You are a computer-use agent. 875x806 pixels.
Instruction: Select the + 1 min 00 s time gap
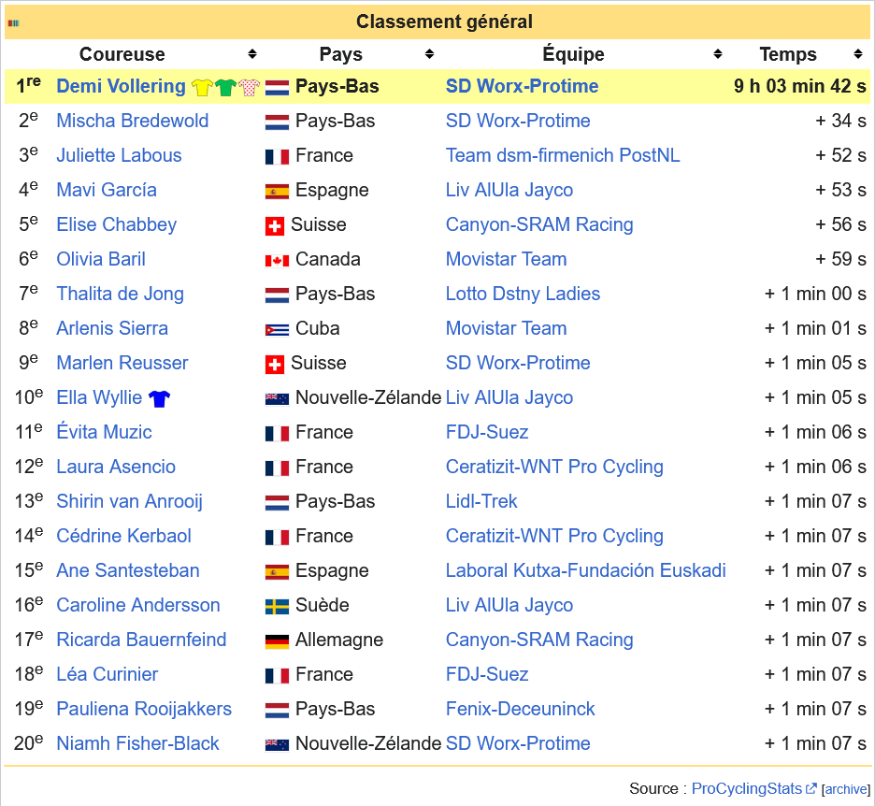tap(815, 294)
